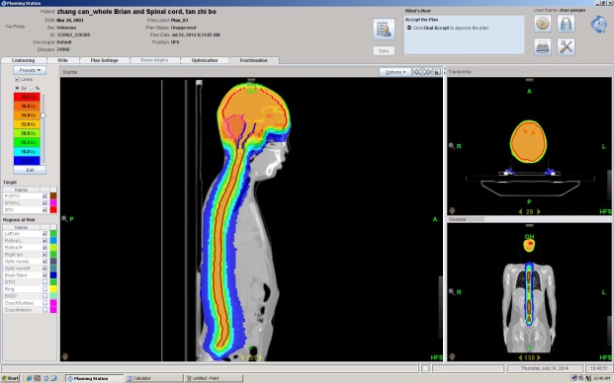The image size is (614, 383).
Task: Open the Presets dropdown
Action: (30, 70)
